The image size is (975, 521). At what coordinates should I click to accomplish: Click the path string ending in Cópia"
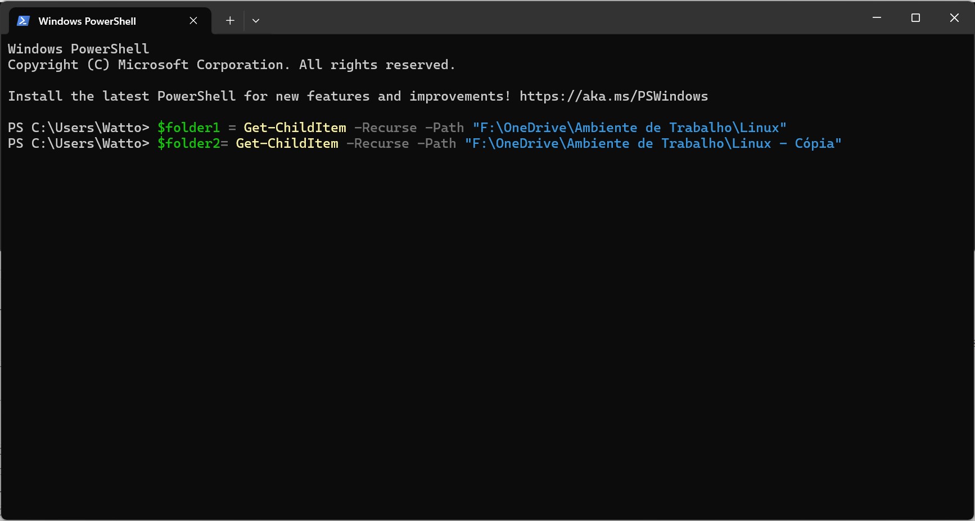[x=653, y=143]
